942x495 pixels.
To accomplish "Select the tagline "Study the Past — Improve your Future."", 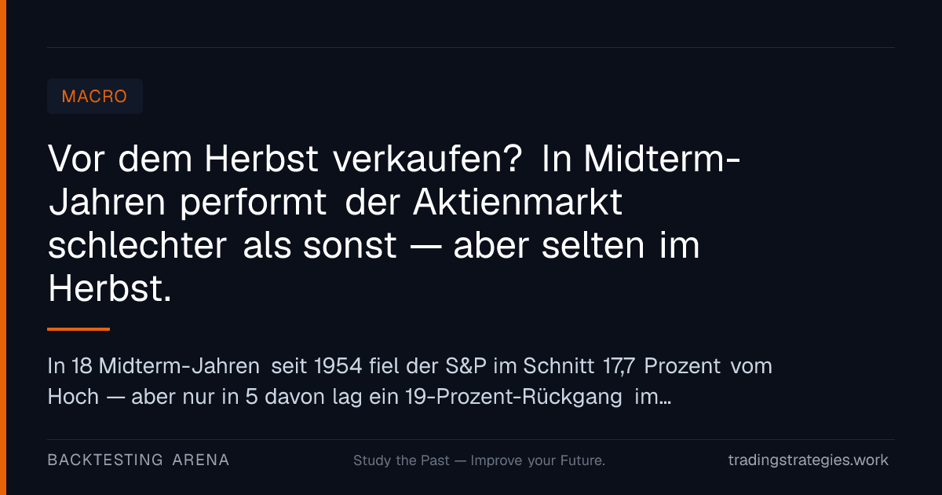I will click(x=479, y=460).
